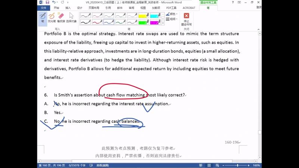Open Customize Quick Access Toolbar dropdown
Image resolution: width=299 pixels, height=168 pixels.
(68, 3)
